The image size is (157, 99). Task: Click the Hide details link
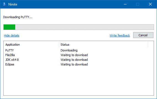[x=12, y=35]
